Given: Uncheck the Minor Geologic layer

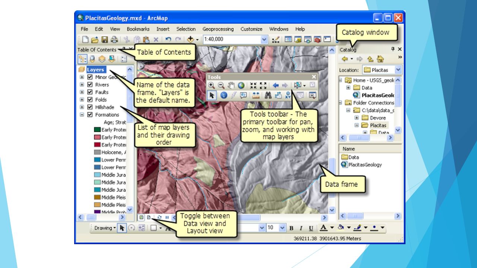Looking at the screenshot, I should [90, 77].
